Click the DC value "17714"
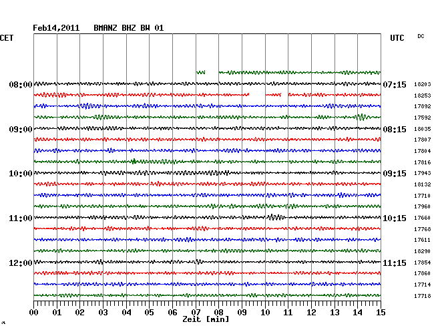434x330 pixels. pos(423,285)
